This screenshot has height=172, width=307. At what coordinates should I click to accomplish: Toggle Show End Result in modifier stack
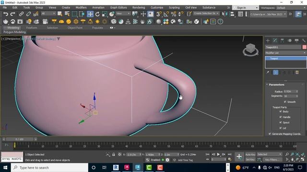[276, 72]
